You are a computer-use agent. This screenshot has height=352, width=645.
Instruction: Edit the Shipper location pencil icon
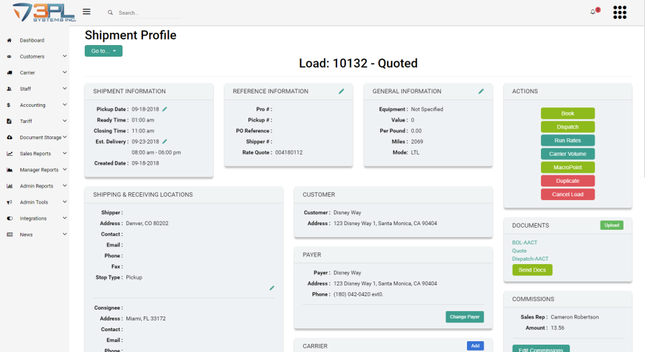click(x=271, y=288)
